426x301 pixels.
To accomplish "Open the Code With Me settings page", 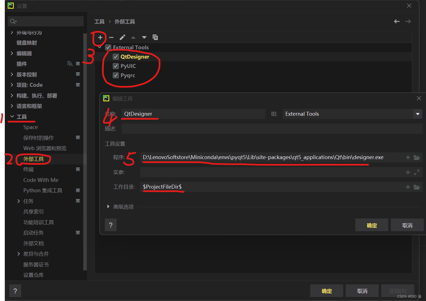I will [41, 180].
